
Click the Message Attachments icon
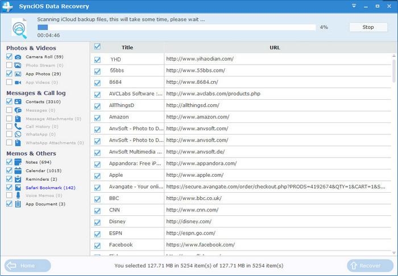pos(18,118)
